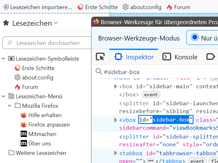Collapse the Lesezeichen-Symbolleiste tree node
This screenshot has height=163, width=218.
[3, 59]
